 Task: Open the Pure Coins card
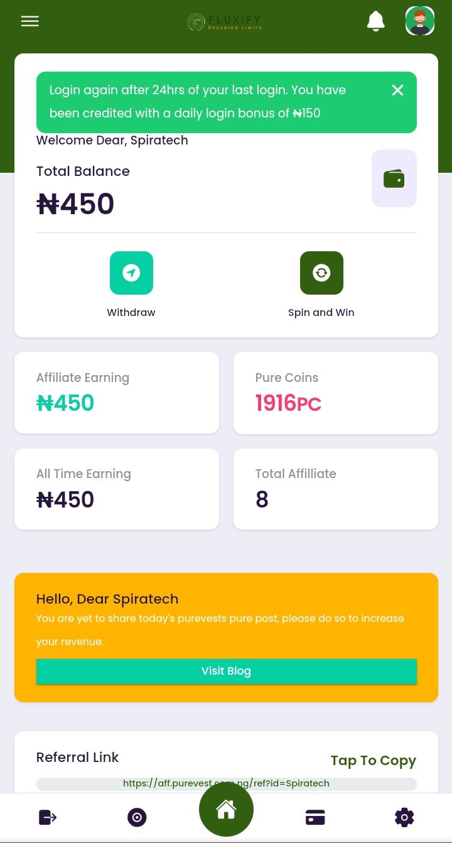tap(335, 393)
